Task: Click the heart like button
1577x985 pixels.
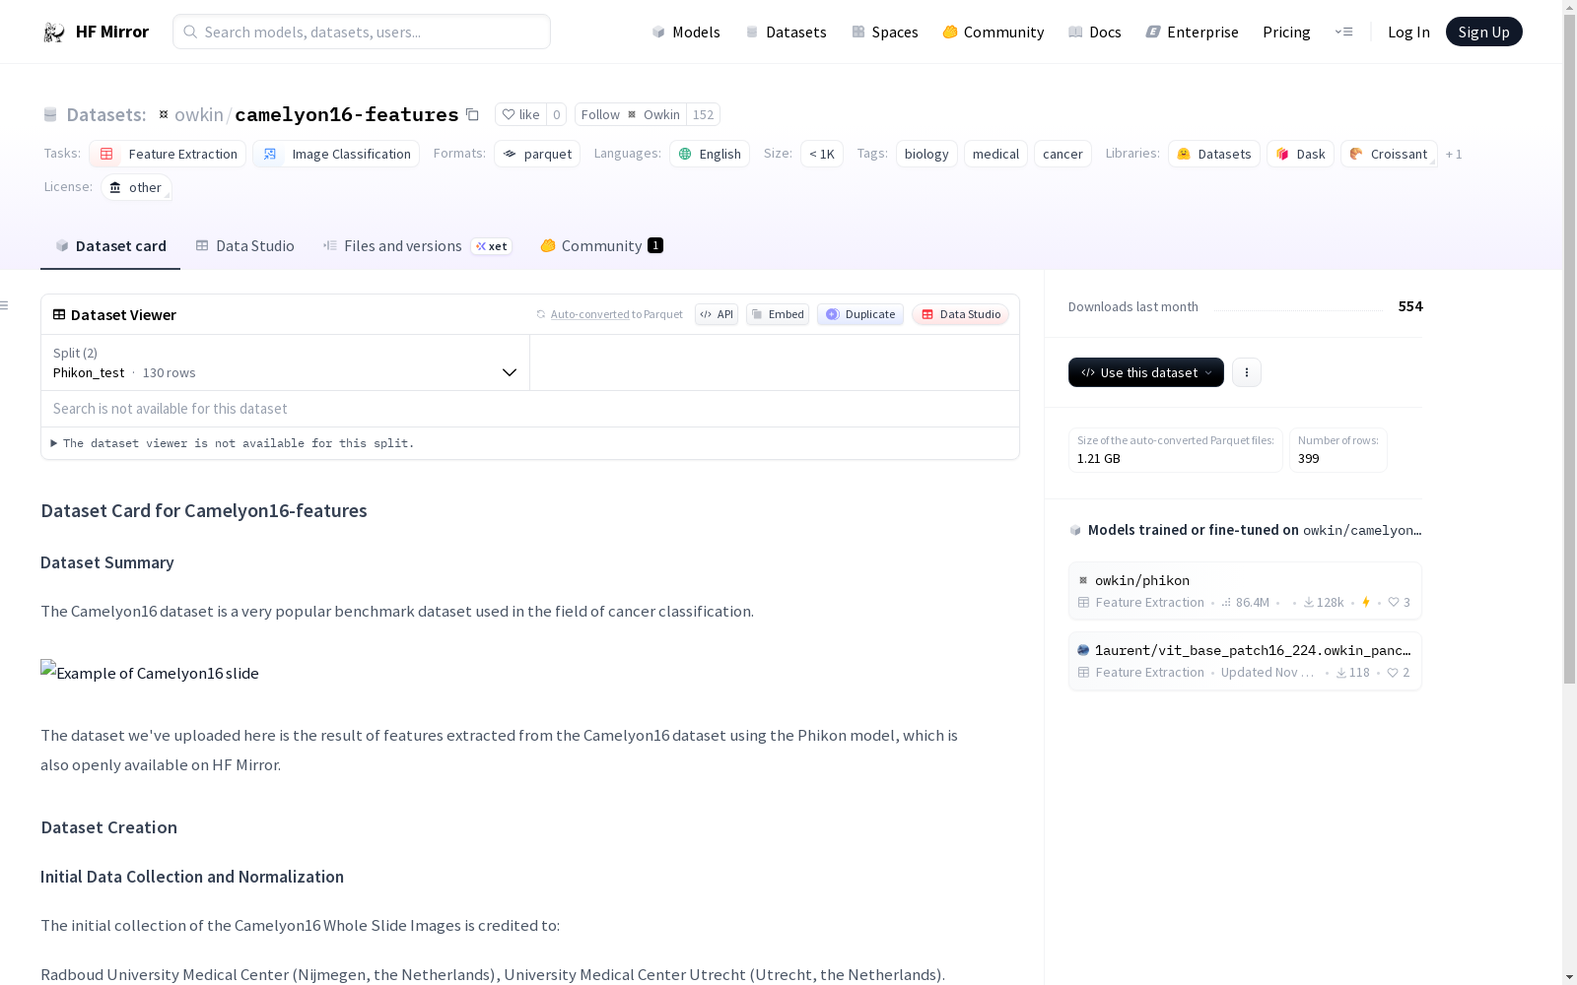Action: click(520, 114)
